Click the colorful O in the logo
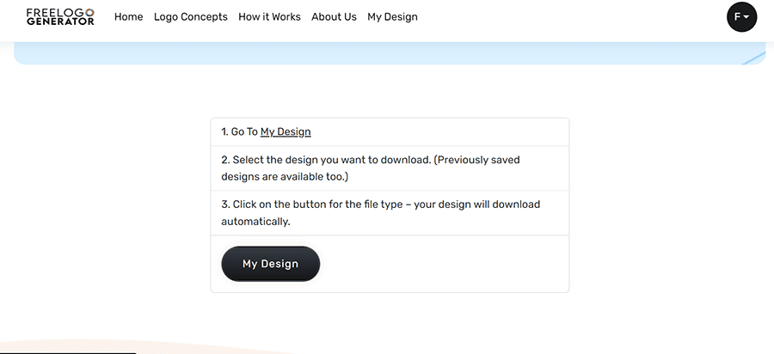This screenshot has width=774, height=354. pos(89,12)
